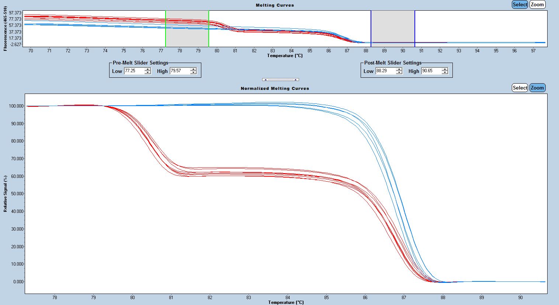559x305 pixels.
Task: Increase Post-Melt High value with up arrow
Action: click(445, 69)
